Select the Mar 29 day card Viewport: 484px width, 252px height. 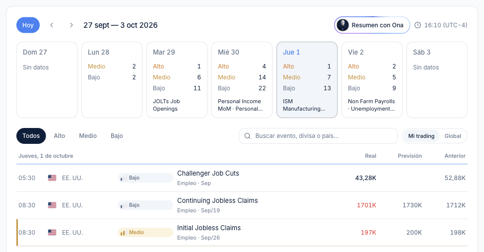click(177, 80)
